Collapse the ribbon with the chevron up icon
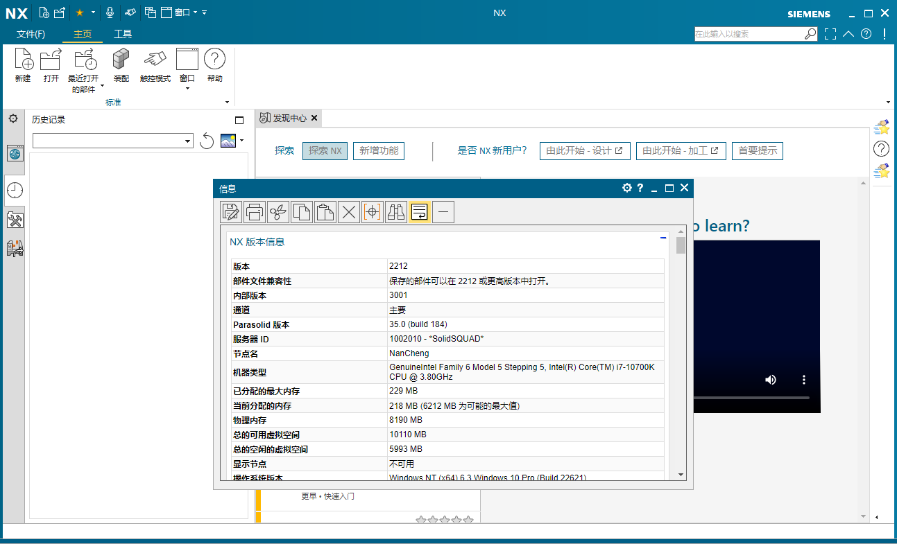 tap(848, 34)
